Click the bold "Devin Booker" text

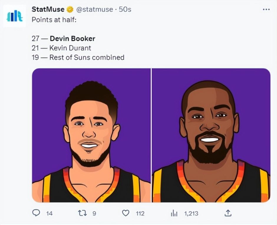click(x=72, y=39)
